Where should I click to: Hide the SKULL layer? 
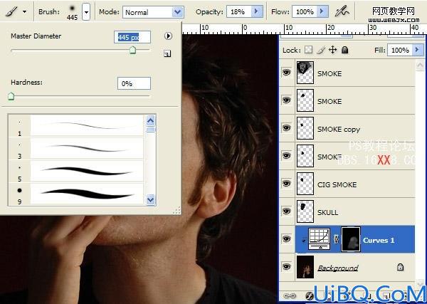tap(286, 211)
